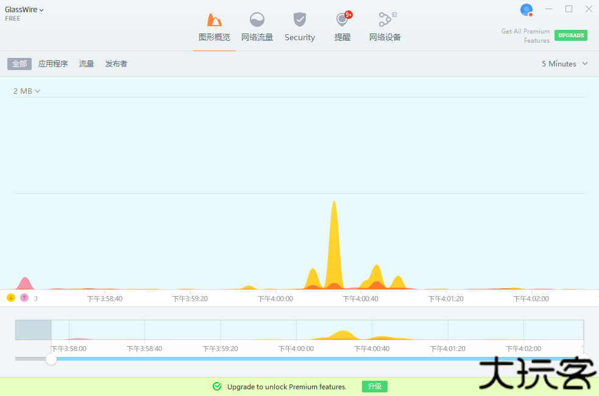Viewport: 599px width, 396px height.
Task: Click the mini overview graph shaded region
Action: 34,330
